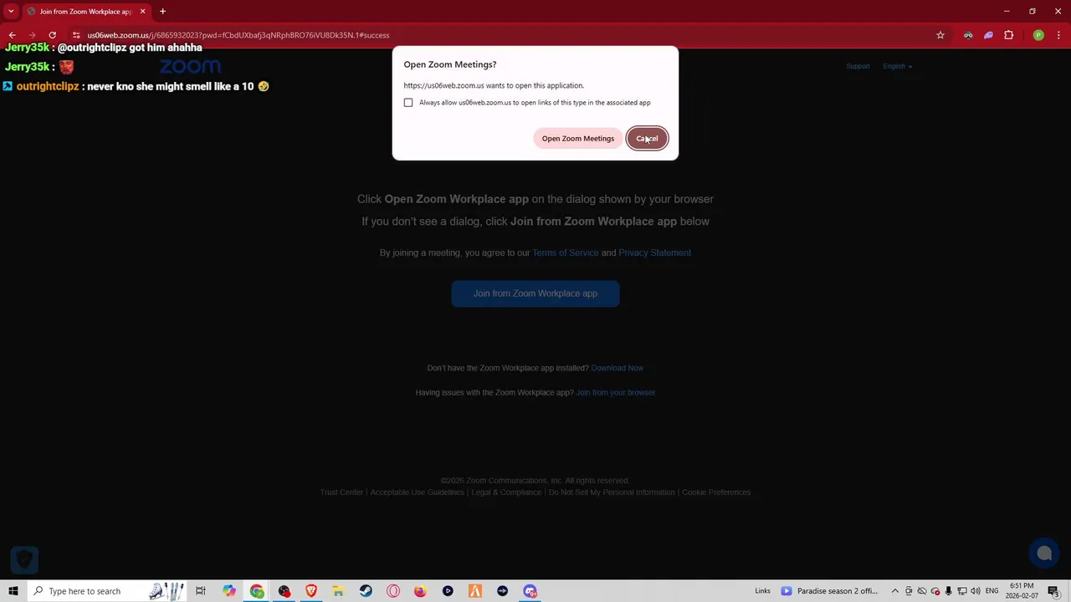View site information icon in address bar
The width and height of the screenshot is (1071, 602).
76,35
